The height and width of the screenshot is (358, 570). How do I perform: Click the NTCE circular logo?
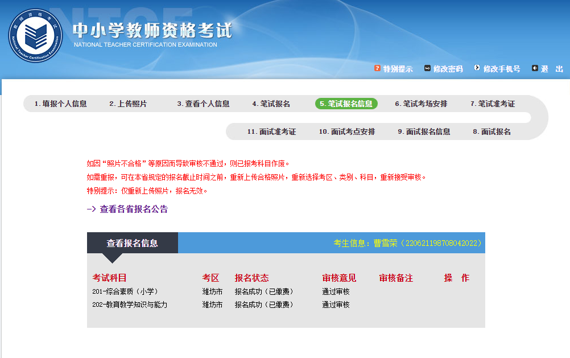click(36, 36)
